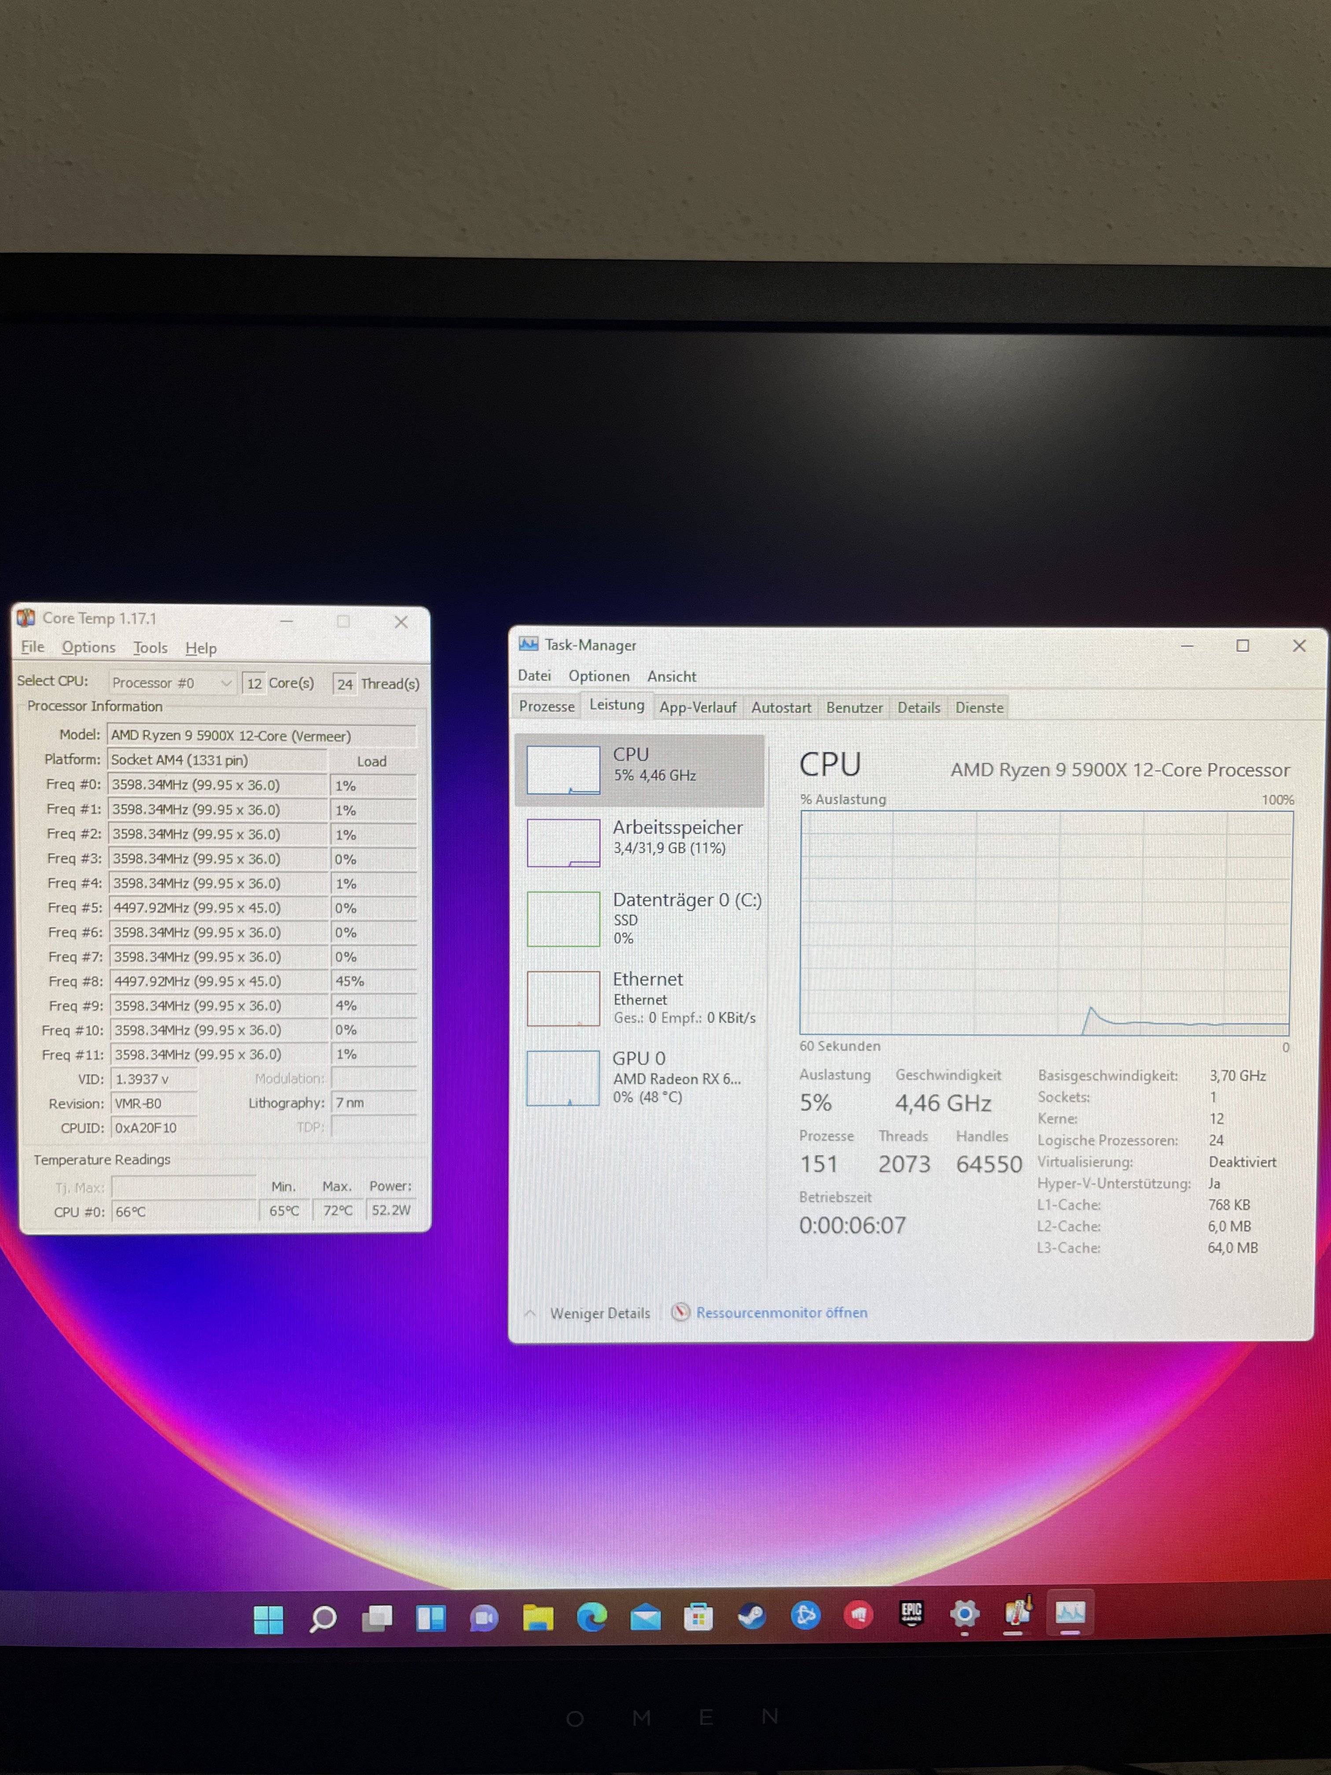Click the CPU utilization graph

click(x=1045, y=923)
